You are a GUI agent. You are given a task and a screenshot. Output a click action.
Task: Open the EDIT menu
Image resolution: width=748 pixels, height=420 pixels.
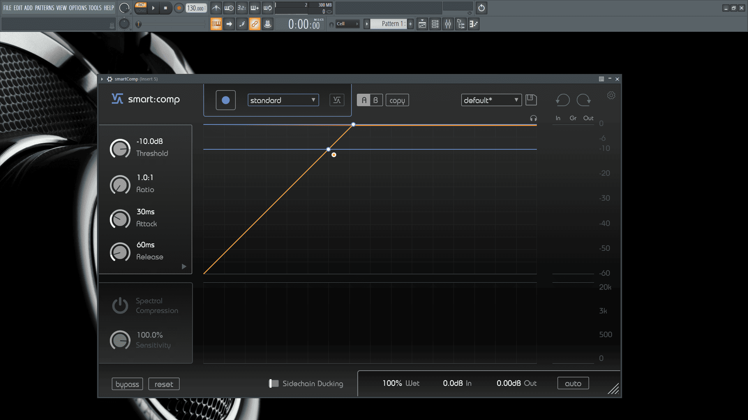point(18,8)
